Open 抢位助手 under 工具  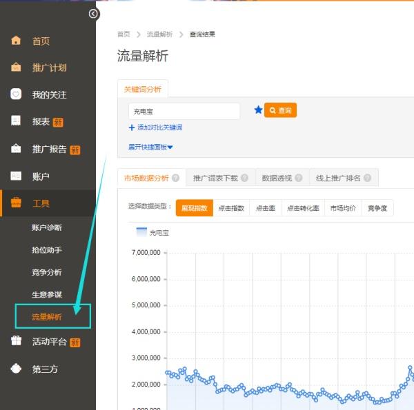click(47, 250)
